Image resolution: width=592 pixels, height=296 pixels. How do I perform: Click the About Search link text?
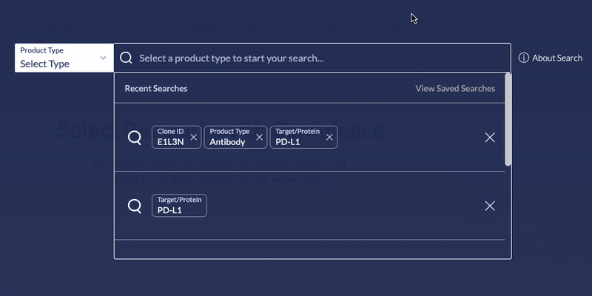[x=557, y=58]
